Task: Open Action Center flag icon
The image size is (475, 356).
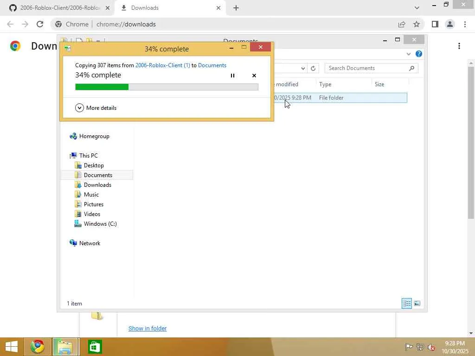Action: pyautogui.click(x=409, y=347)
